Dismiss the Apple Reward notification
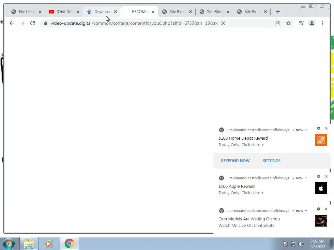 coord(326,176)
